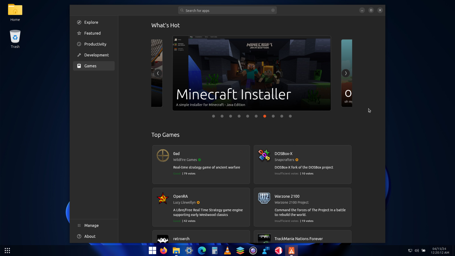Open the Minecraft Installer banner
Image resolution: width=455 pixels, height=256 pixels.
(x=251, y=73)
